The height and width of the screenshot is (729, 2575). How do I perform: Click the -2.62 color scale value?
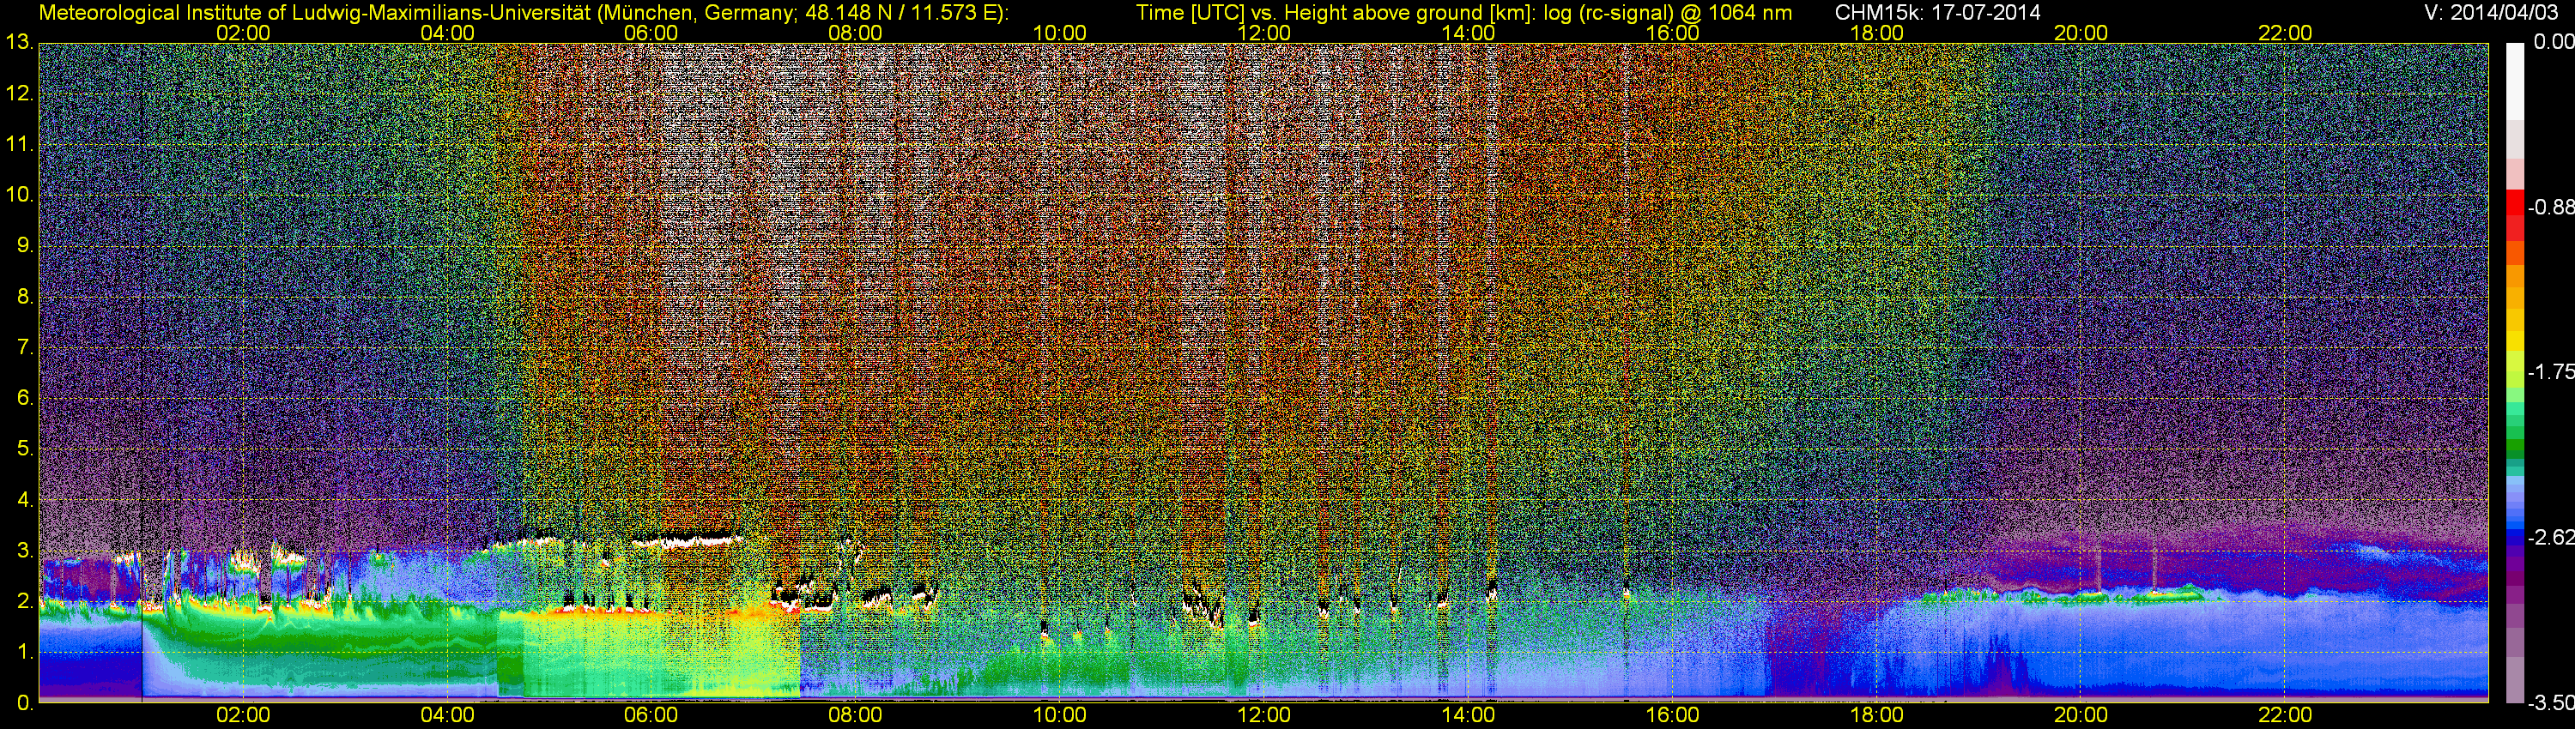[x=2551, y=537]
